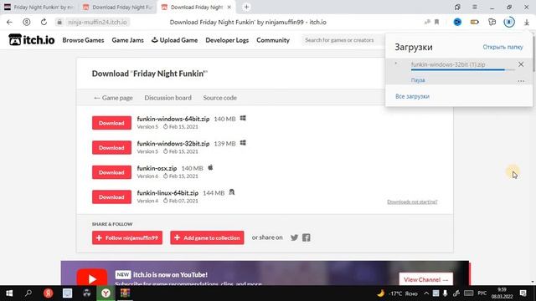Open Developer Logs in the itch.io menu
The width and height of the screenshot is (536, 301).
pyautogui.click(x=227, y=40)
